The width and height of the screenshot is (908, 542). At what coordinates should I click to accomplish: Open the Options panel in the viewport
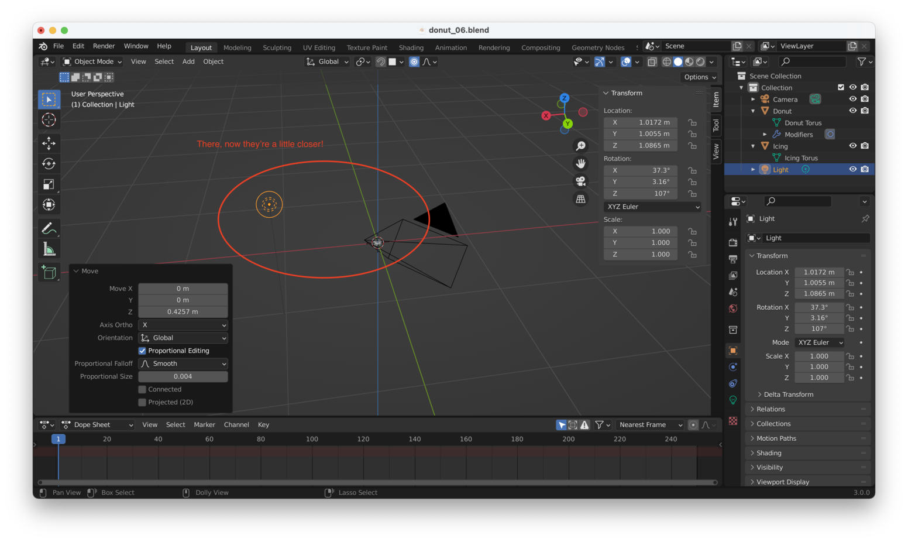click(x=699, y=77)
